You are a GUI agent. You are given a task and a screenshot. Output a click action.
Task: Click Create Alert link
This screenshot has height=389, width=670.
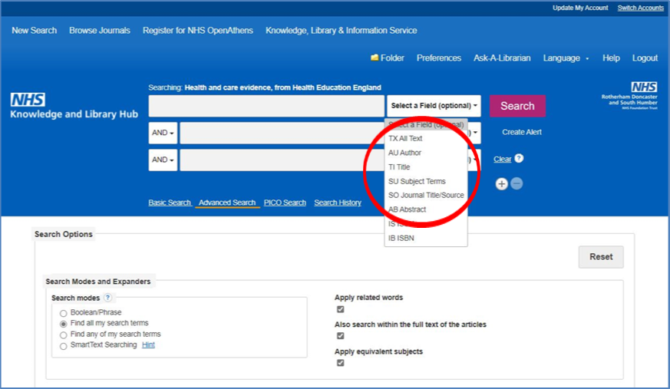[522, 132]
